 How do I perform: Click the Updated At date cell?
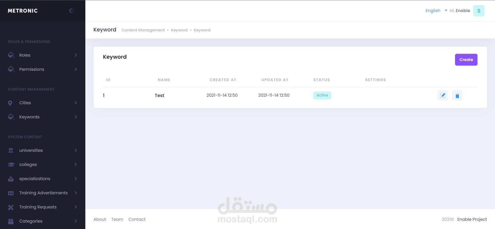(274, 95)
